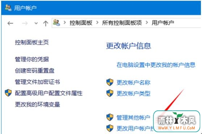Click 创建密码重置盘 link
This screenshot has width=202, height=134.
(35, 71)
